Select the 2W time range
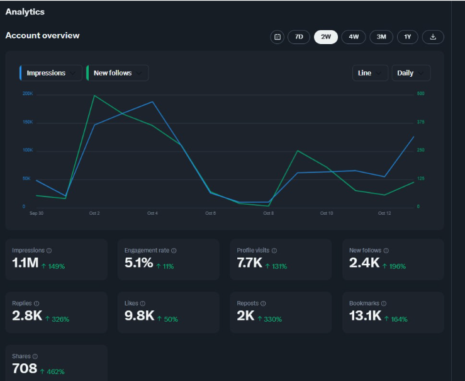This screenshot has height=381, width=465. [x=326, y=37]
